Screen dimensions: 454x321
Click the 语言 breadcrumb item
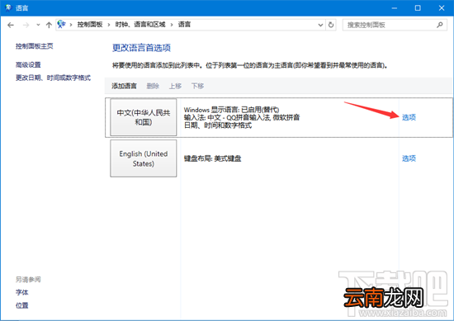184,25
